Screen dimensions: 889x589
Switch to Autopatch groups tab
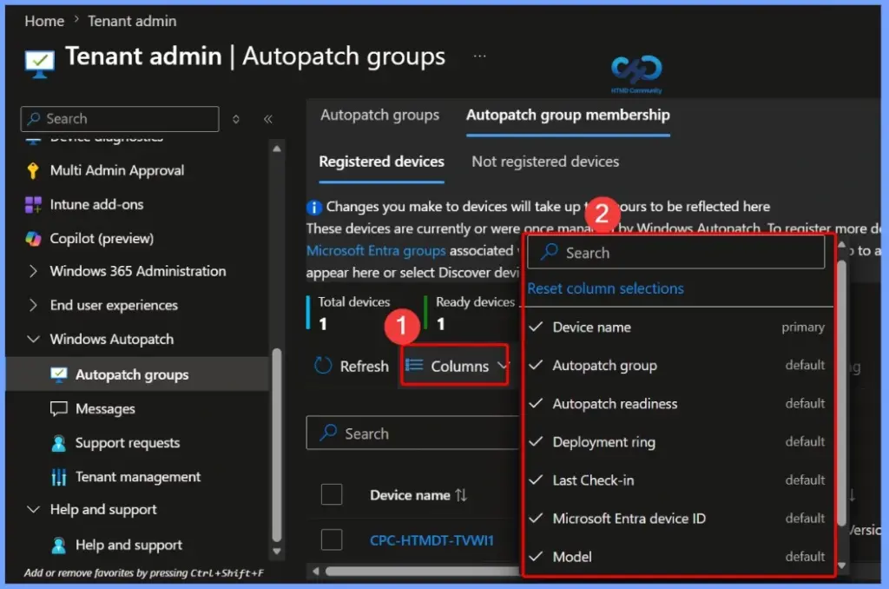[x=380, y=116]
